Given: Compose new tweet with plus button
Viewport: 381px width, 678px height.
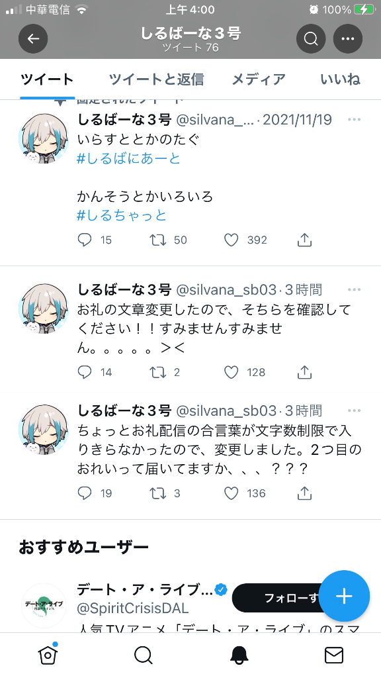Looking at the screenshot, I should (x=344, y=596).
